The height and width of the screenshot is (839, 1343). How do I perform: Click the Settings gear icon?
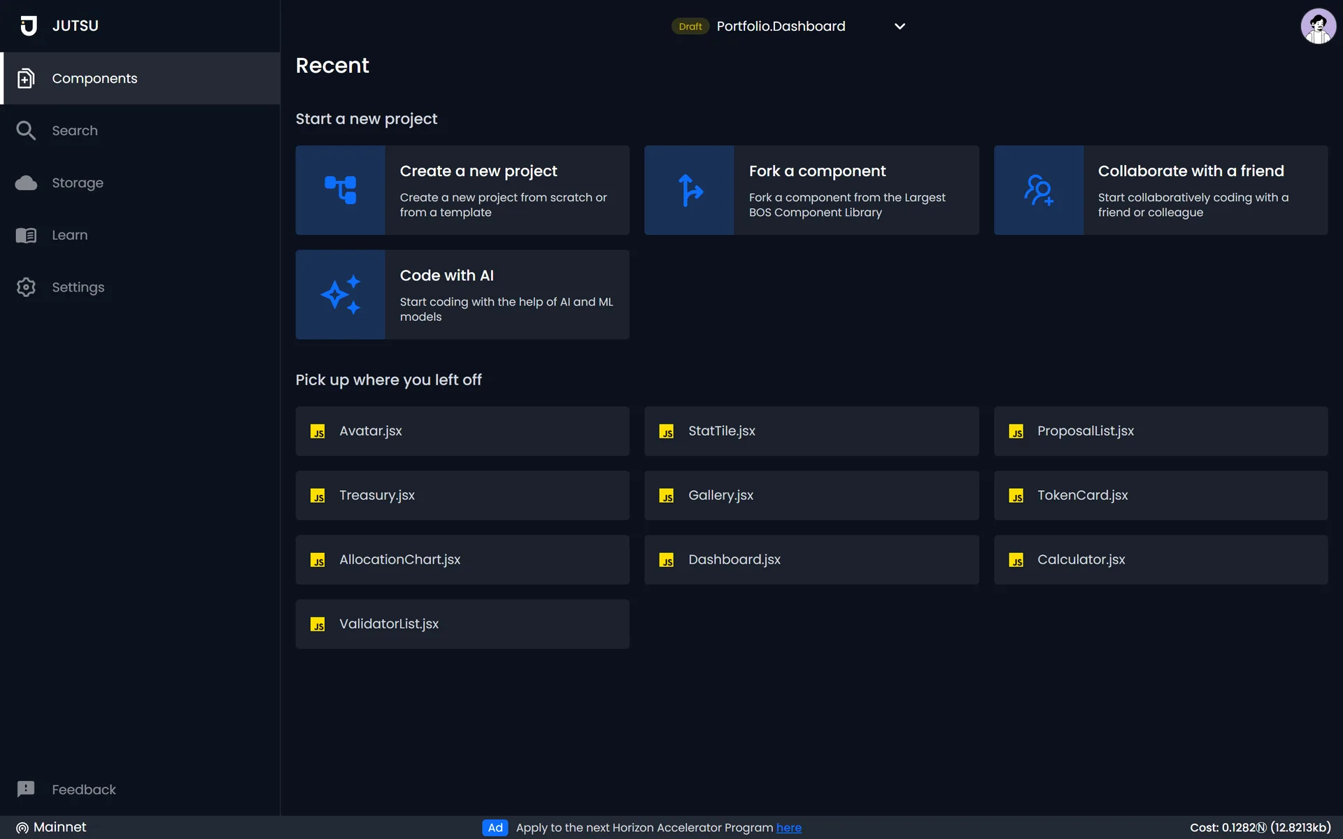26,287
